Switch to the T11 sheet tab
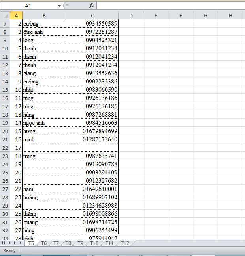The width and height of the screenshot is (245, 256). click(x=109, y=243)
